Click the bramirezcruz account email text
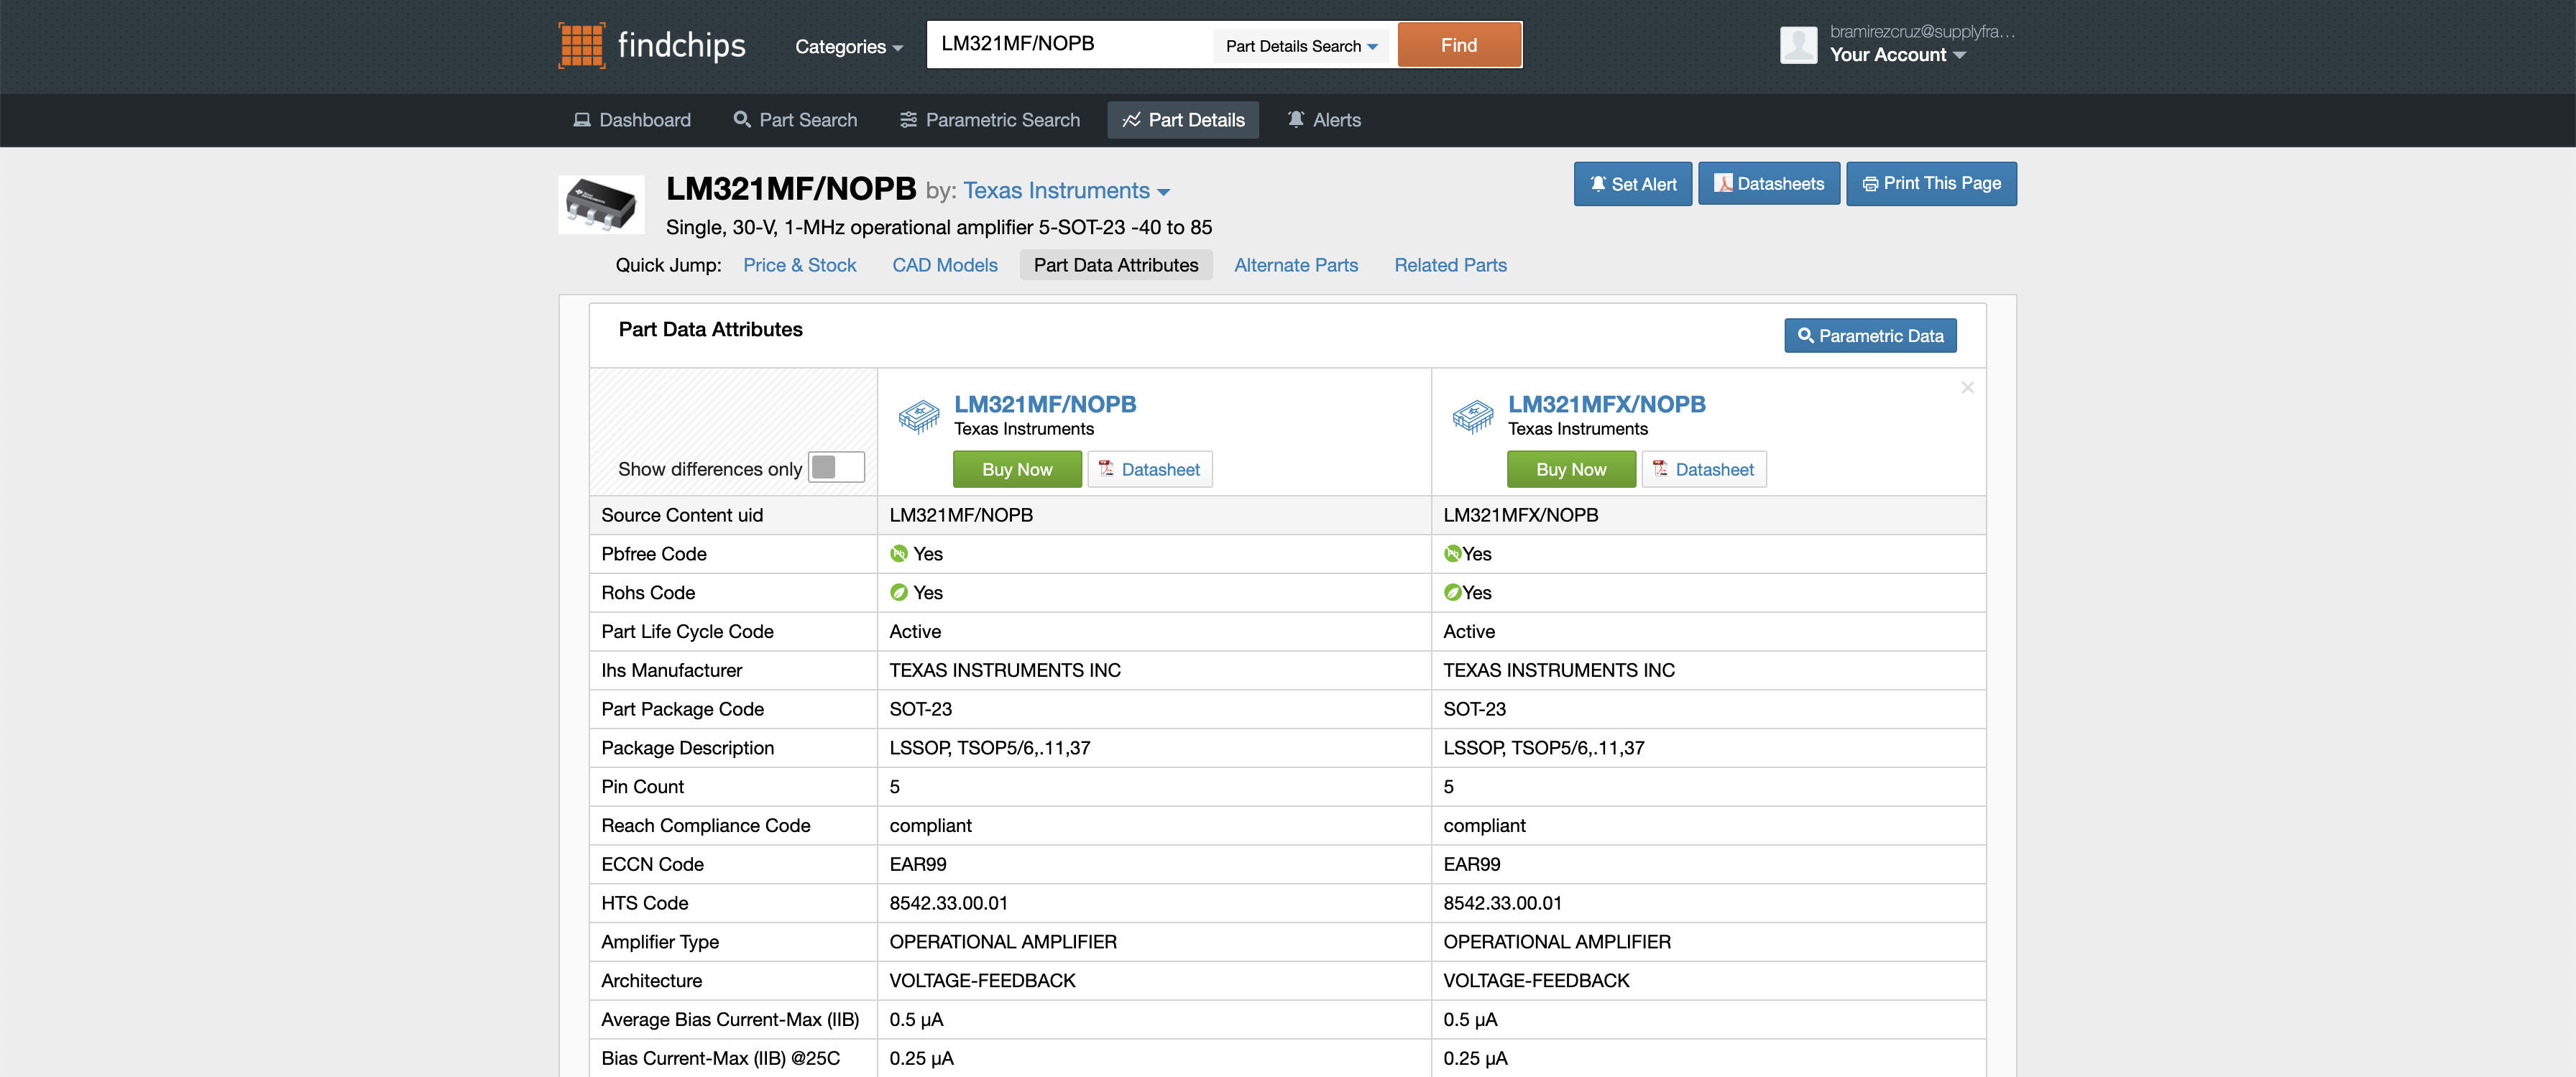The height and width of the screenshot is (1077, 2576). (1922, 31)
